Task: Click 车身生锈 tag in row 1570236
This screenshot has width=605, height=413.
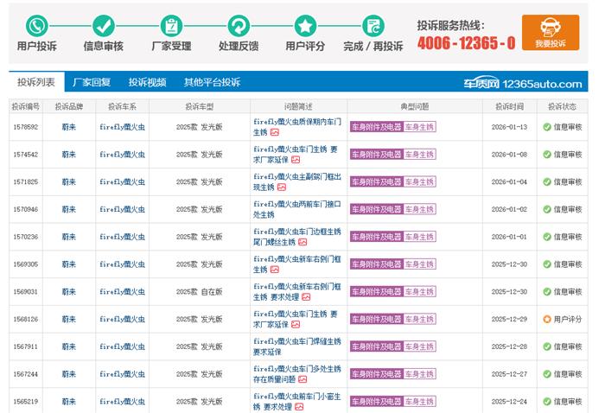Action: pyautogui.click(x=419, y=237)
